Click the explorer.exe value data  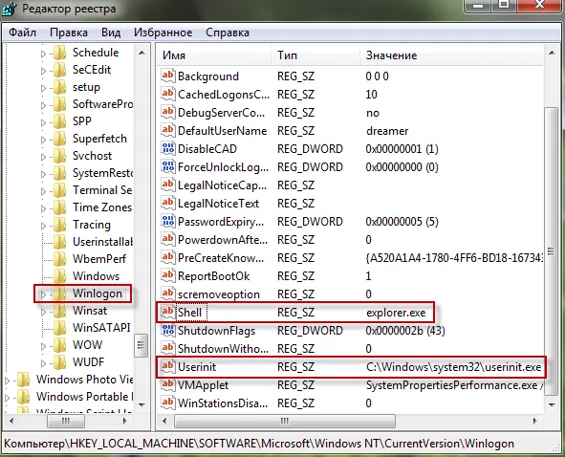396,313
